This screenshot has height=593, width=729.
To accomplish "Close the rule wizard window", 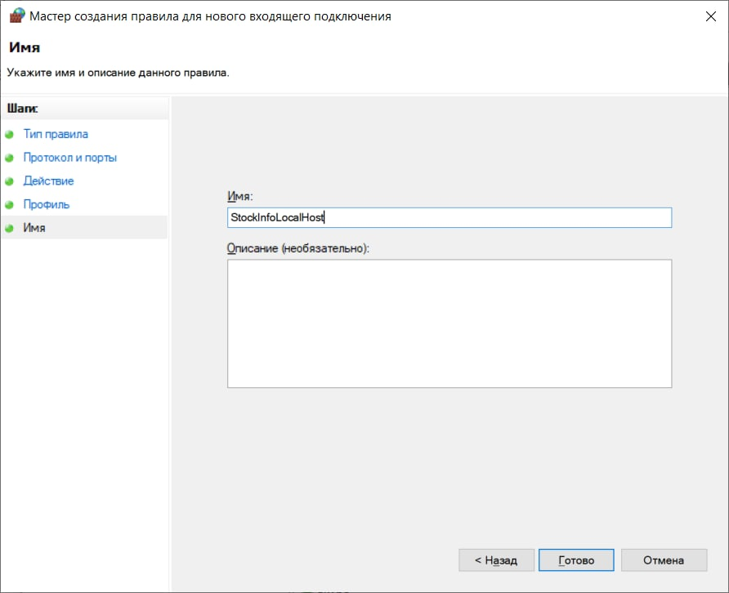I will click(707, 16).
